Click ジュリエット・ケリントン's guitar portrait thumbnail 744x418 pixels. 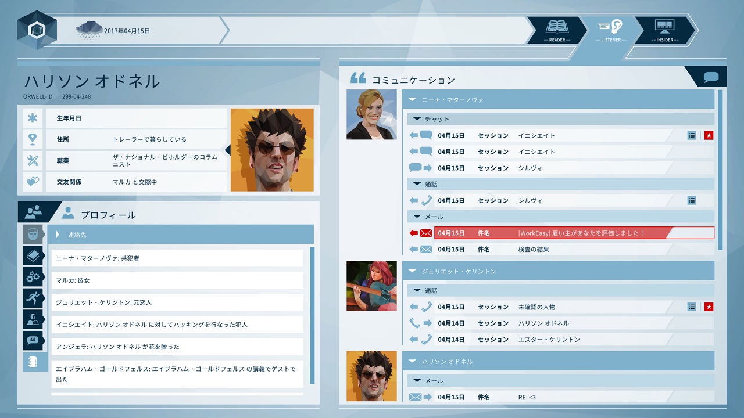point(371,286)
